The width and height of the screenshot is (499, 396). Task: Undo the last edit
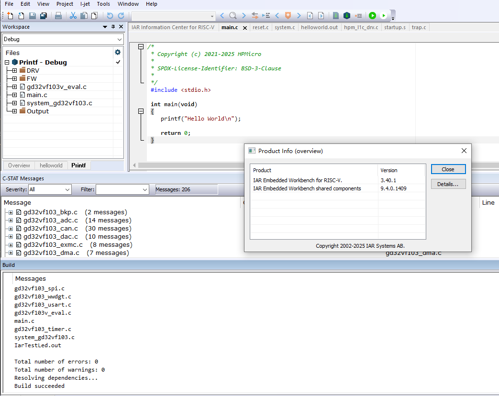tap(110, 16)
